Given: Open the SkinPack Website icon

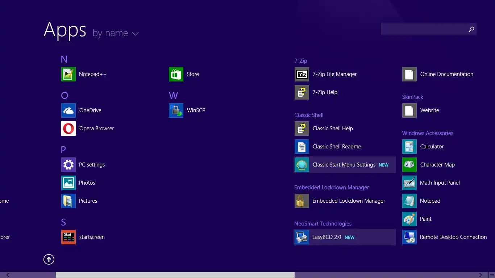Looking at the screenshot, I should pyautogui.click(x=409, y=110).
